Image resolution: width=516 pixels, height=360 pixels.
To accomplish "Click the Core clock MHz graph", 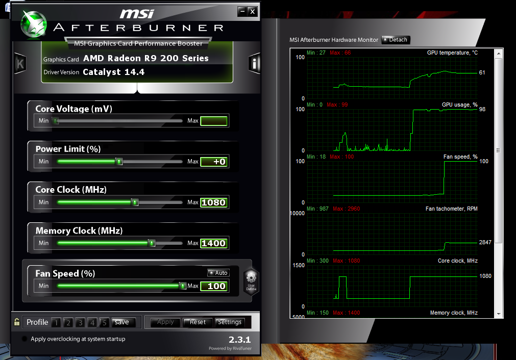I will click(x=392, y=286).
